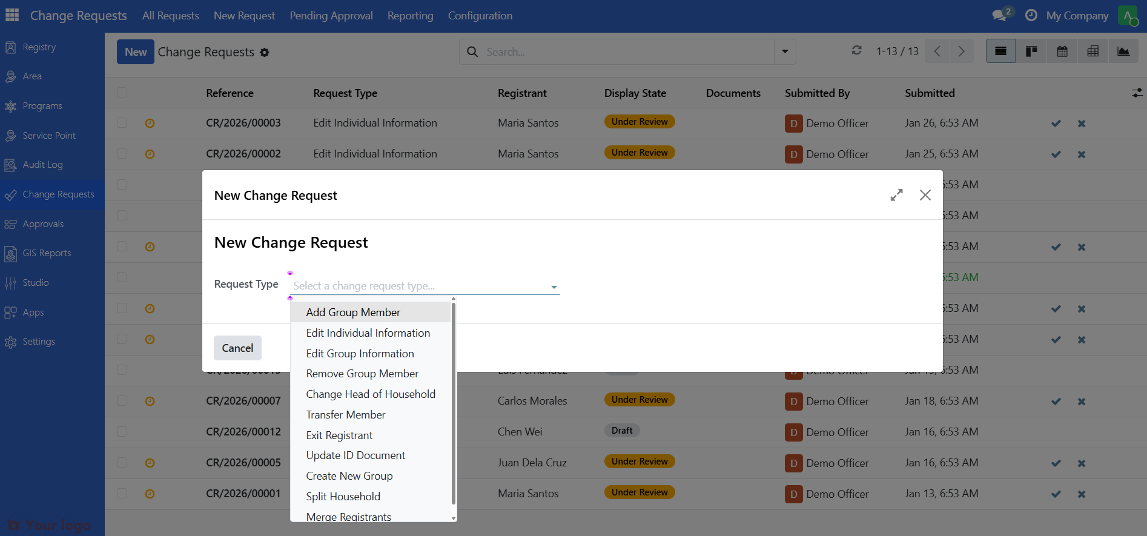This screenshot has width=1147, height=536.
Task: Go to next page of records
Action: coord(962,51)
